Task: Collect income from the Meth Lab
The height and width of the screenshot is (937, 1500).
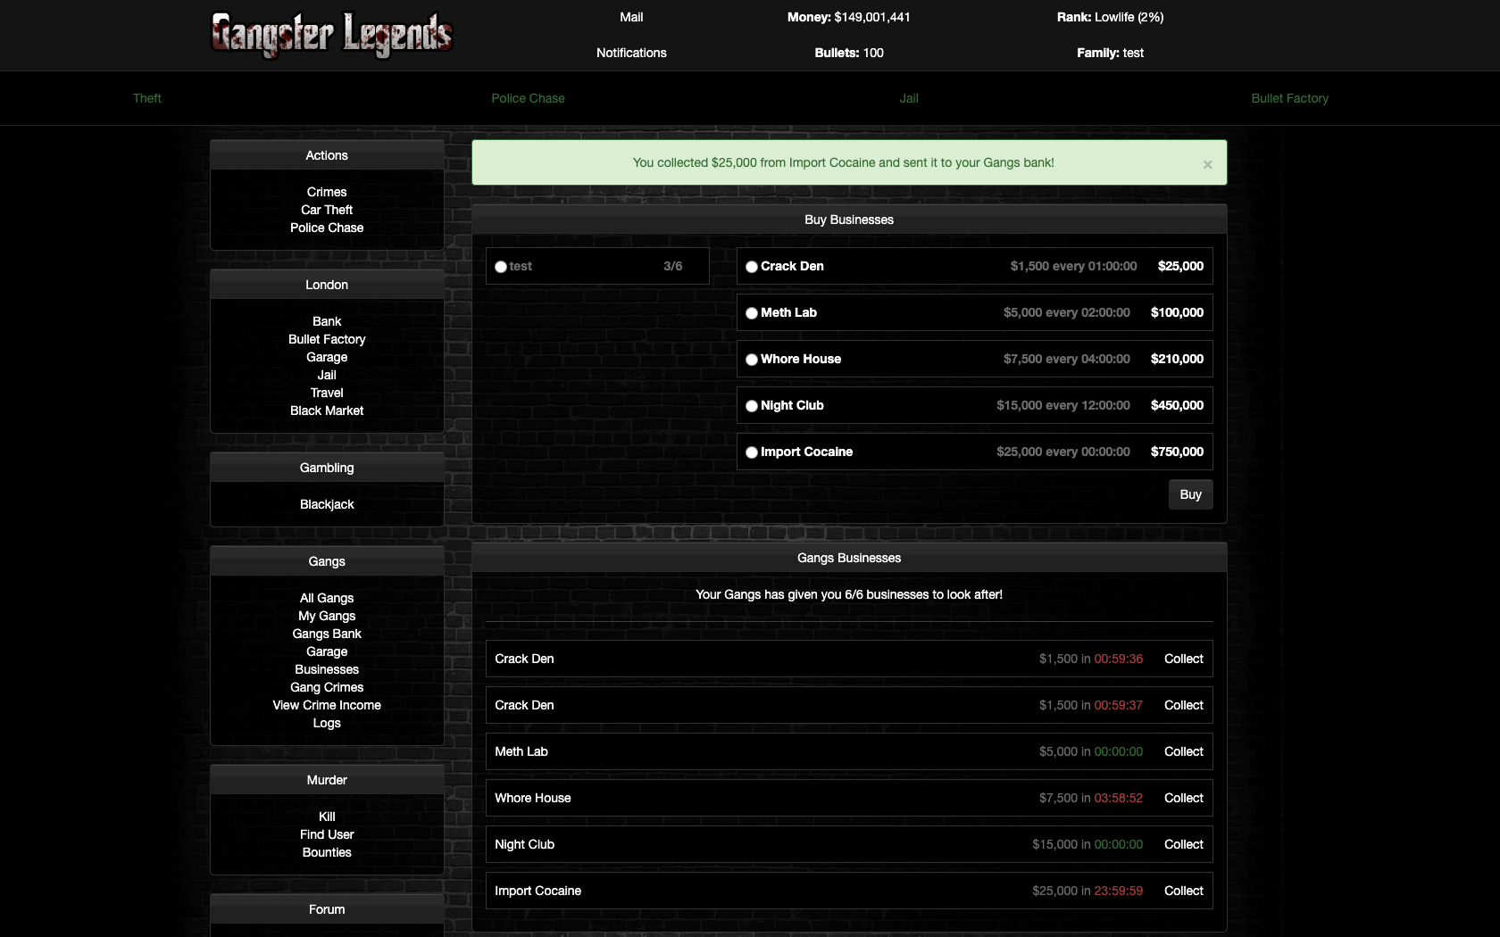Action: point(1183,751)
